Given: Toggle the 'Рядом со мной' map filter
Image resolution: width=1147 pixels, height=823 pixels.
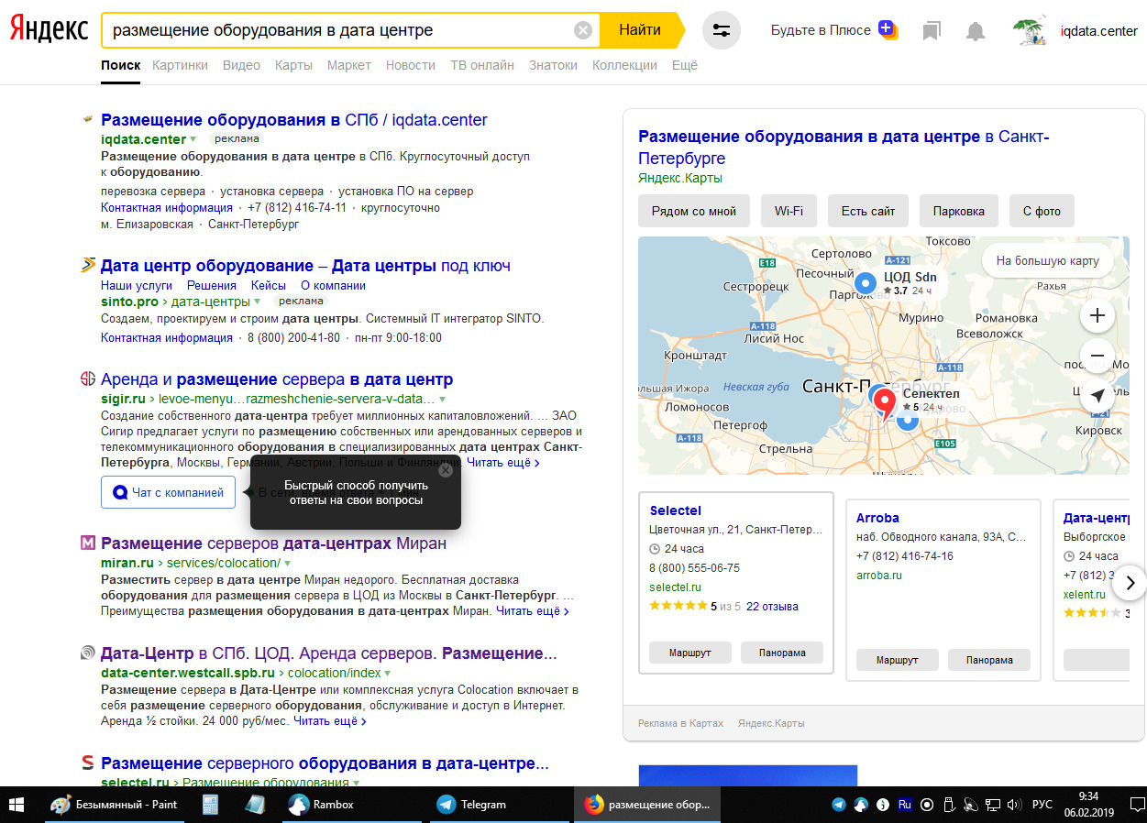Looking at the screenshot, I should click(694, 211).
